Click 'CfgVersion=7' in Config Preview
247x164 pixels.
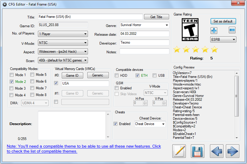click(x=182, y=73)
